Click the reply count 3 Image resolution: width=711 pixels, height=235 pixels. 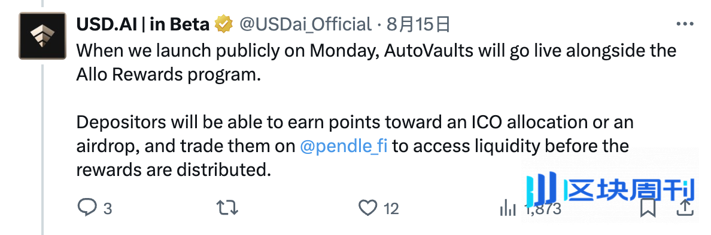tap(108, 209)
